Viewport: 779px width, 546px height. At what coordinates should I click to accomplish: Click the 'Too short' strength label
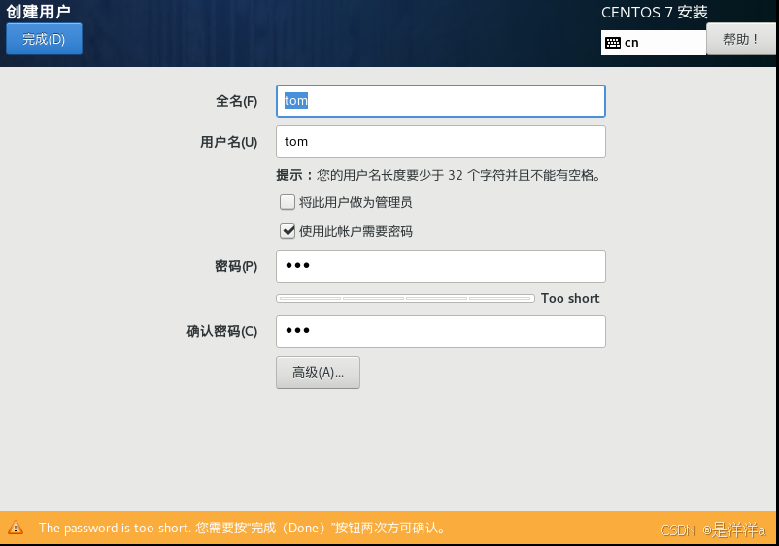click(570, 298)
